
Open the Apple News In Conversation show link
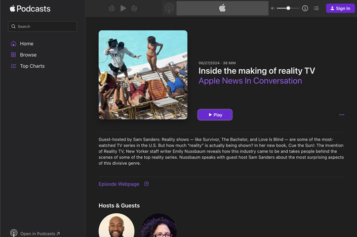tap(250, 81)
